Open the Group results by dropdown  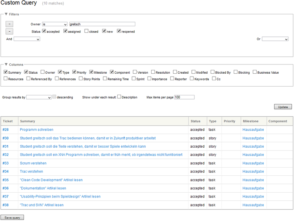(39, 97)
